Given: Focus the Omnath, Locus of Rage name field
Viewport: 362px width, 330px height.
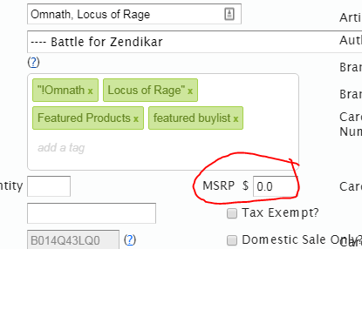Looking at the screenshot, I should coord(134,14).
